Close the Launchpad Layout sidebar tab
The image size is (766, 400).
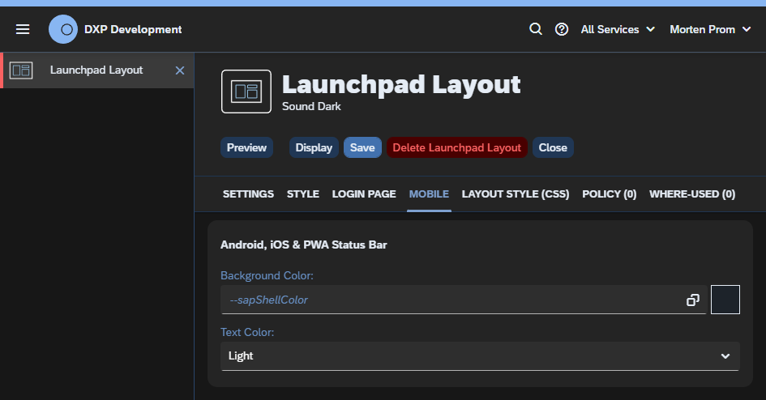[x=180, y=70]
